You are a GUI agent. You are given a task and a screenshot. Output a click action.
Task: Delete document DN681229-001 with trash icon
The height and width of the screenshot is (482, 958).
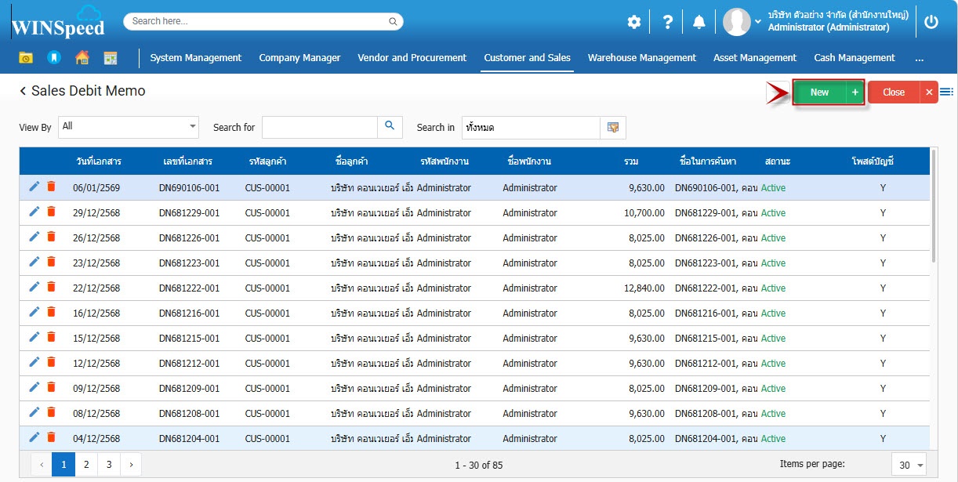pos(51,212)
